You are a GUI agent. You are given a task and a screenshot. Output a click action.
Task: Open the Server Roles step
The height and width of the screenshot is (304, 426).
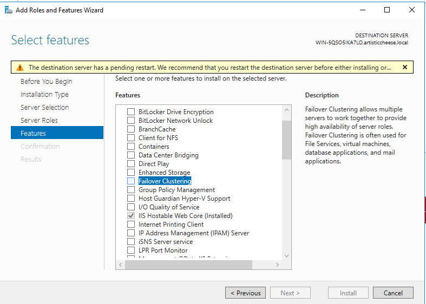[39, 121]
